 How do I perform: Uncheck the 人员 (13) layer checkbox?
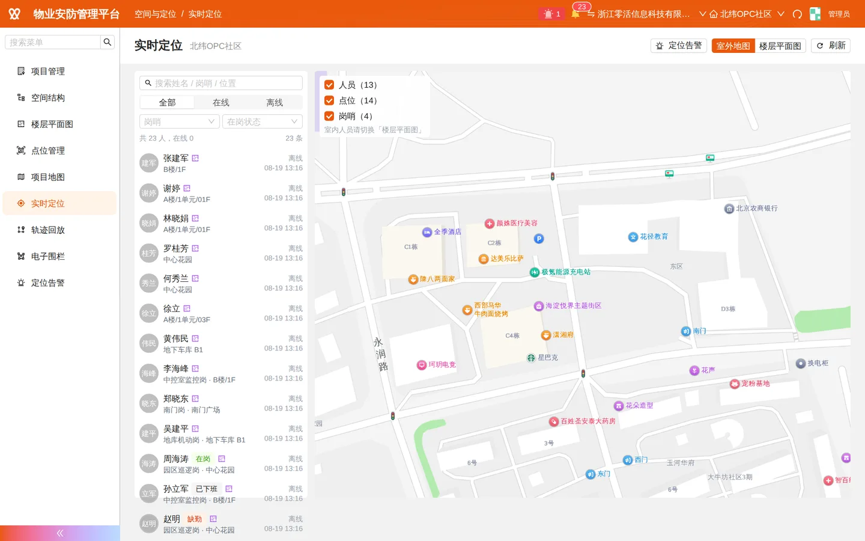[x=329, y=85]
